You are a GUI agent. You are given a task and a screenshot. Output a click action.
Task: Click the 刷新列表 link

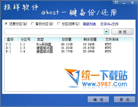click(89, 24)
